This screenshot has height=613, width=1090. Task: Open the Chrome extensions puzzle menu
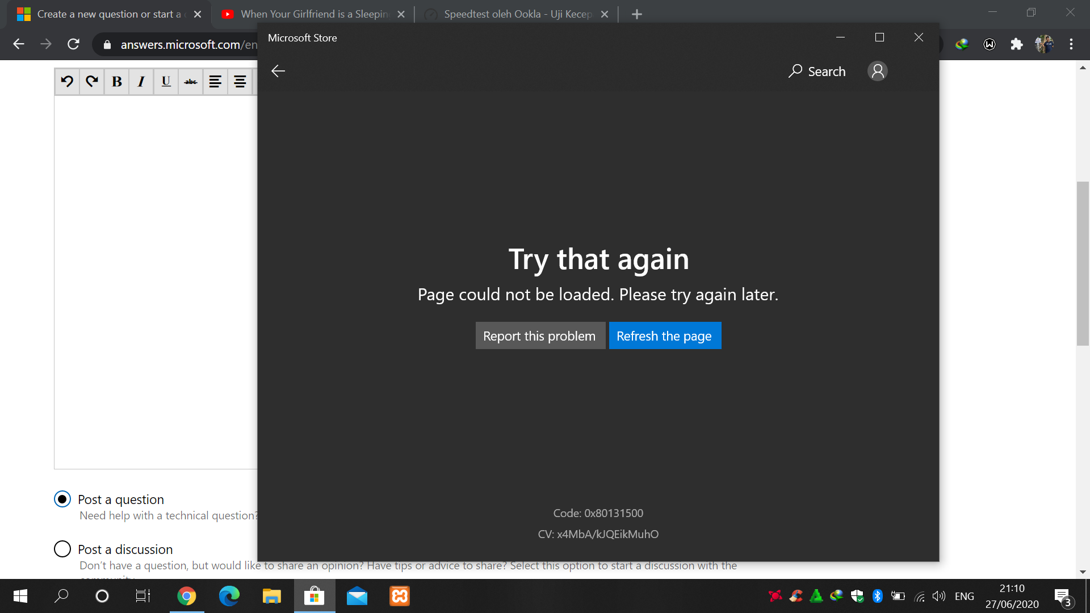click(1017, 44)
